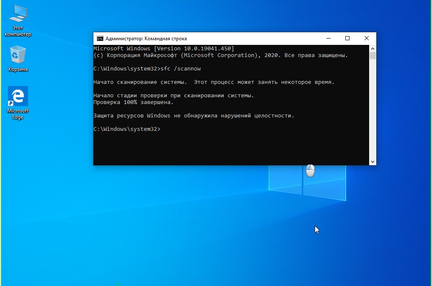
Task: Click the console scrollbar down arrow
Action: click(373, 161)
